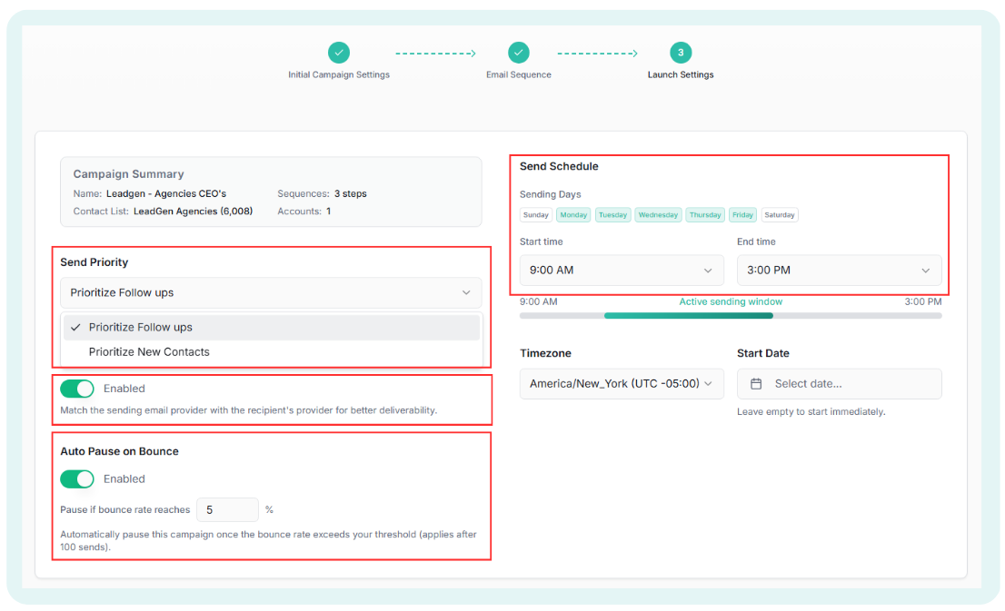Viewport: 1005px width, 611px height.
Task: Click the chevron on the Start time dropdown
Action: pyautogui.click(x=708, y=271)
